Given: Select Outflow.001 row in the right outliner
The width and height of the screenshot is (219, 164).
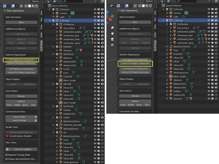Looking at the screenshot, I should coord(188,95).
